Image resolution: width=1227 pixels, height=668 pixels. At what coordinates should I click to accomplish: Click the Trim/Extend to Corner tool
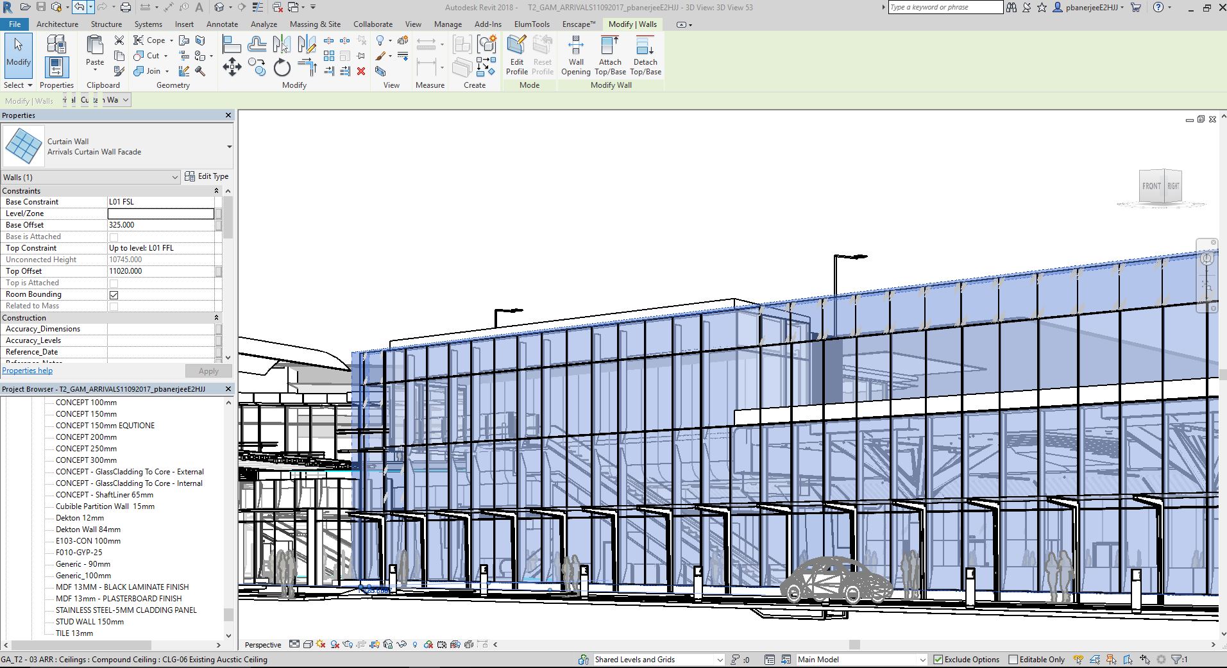pos(307,67)
